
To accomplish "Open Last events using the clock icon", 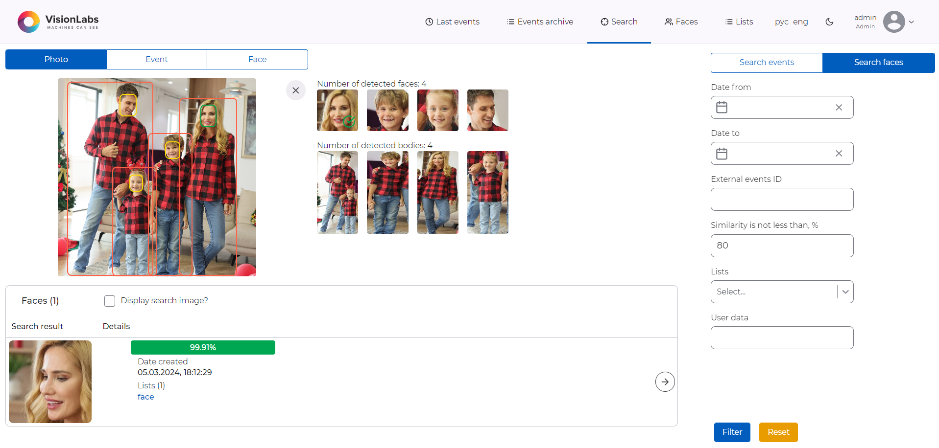I will [x=429, y=22].
